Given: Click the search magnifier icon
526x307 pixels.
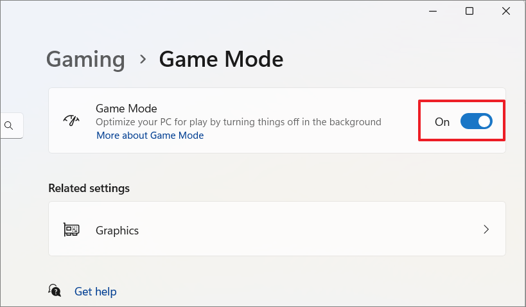Looking at the screenshot, I should (x=9, y=126).
